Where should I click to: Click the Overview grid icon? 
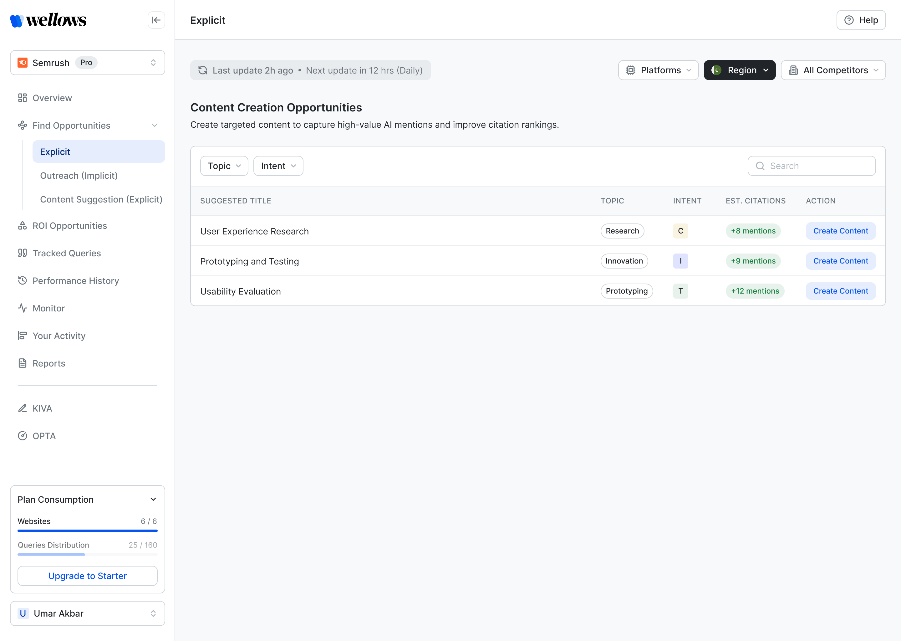pyautogui.click(x=23, y=98)
